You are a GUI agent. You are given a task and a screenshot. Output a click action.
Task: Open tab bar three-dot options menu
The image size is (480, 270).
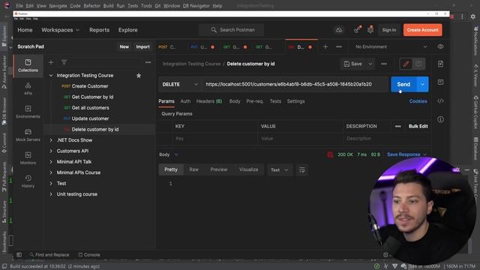point(339,46)
